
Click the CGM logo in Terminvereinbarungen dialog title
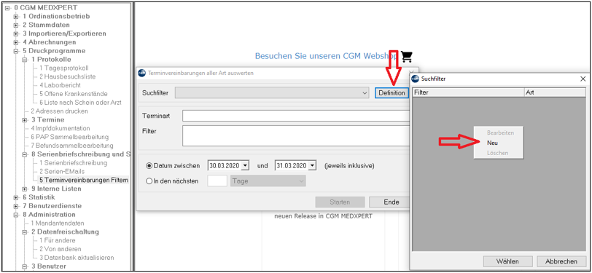[x=141, y=73]
